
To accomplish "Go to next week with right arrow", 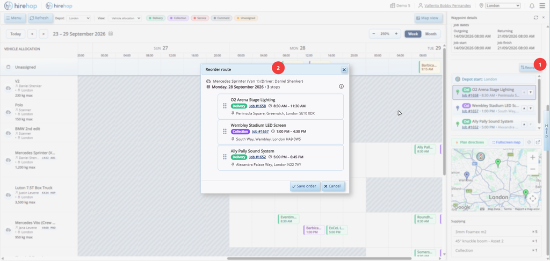I will click(x=44, y=34).
